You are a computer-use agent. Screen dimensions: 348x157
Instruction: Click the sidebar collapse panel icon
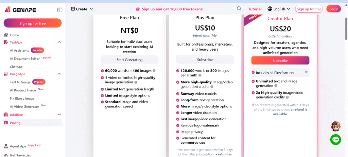tap(60, 10)
